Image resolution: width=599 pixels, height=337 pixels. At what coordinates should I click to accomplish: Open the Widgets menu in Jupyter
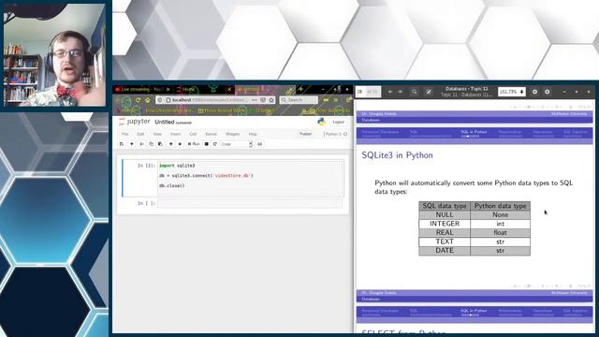tap(232, 134)
